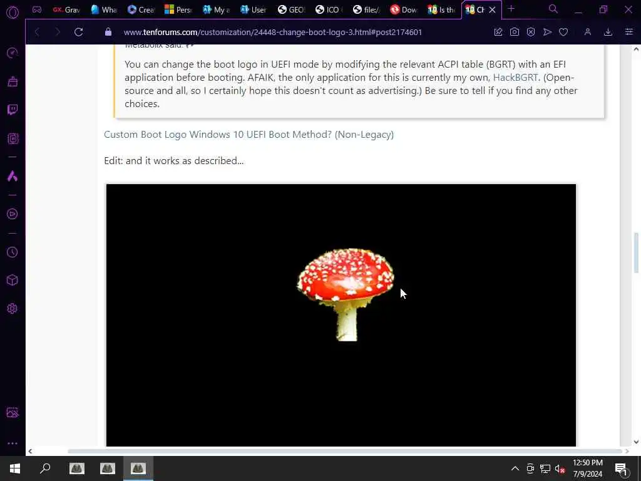Close the active tenforums tab
This screenshot has height=481, width=641.
point(493,10)
